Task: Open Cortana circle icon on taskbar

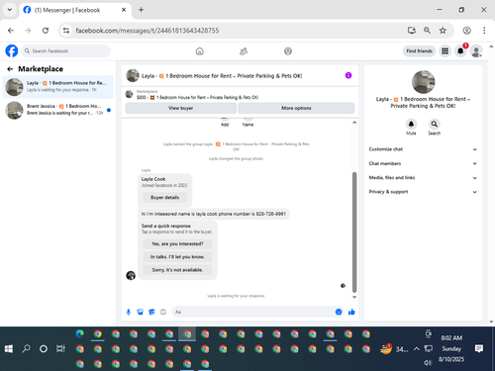Action: click(44, 348)
